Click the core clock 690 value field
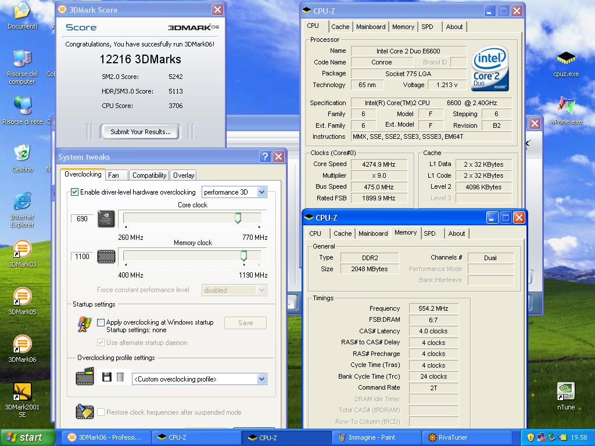The image size is (595, 446). click(82, 219)
